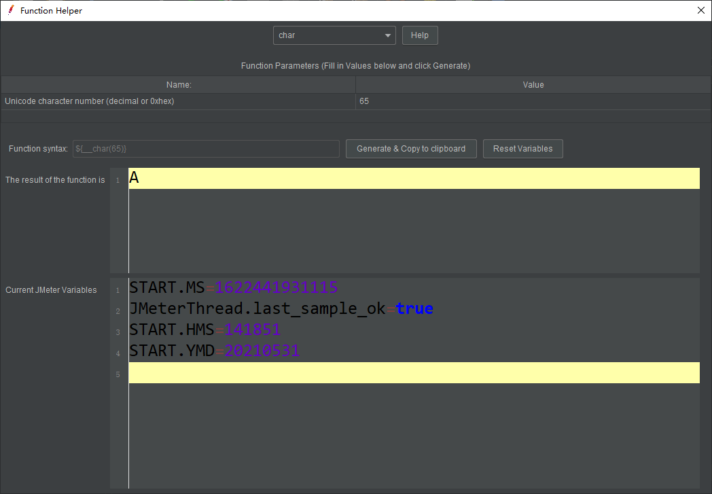Image resolution: width=712 pixels, height=494 pixels.
Task: Click the JMeter feather icon in title bar
Action: pyautogui.click(x=11, y=10)
